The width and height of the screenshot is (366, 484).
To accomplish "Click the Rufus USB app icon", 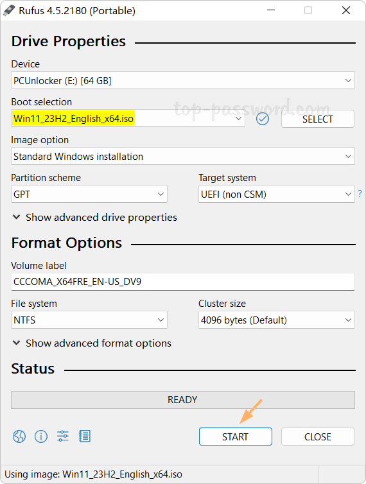I will (9, 10).
